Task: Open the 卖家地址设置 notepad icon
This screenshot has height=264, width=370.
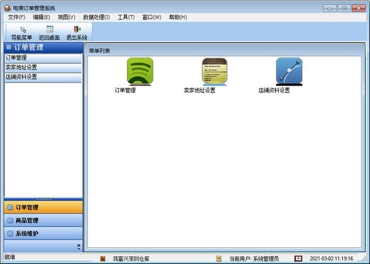Action: pyautogui.click(x=214, y=71)
